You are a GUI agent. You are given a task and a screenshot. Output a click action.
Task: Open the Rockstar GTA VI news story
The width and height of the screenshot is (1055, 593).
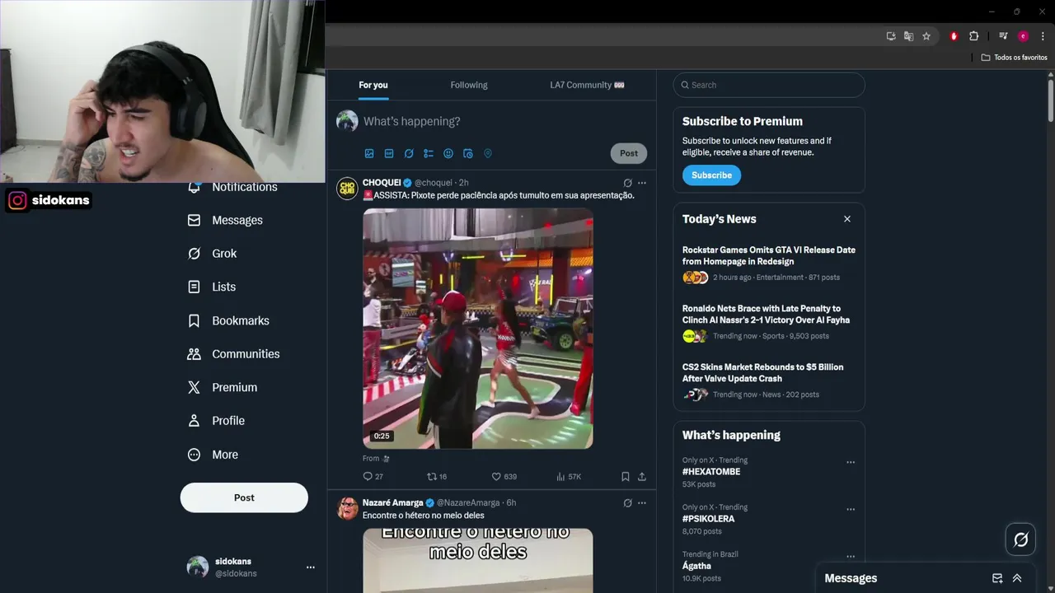(x=769, y=264)
